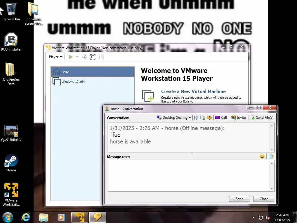Expand the power options arrow beside play button
Screen dimensions: 297x223
coord(77,57)
